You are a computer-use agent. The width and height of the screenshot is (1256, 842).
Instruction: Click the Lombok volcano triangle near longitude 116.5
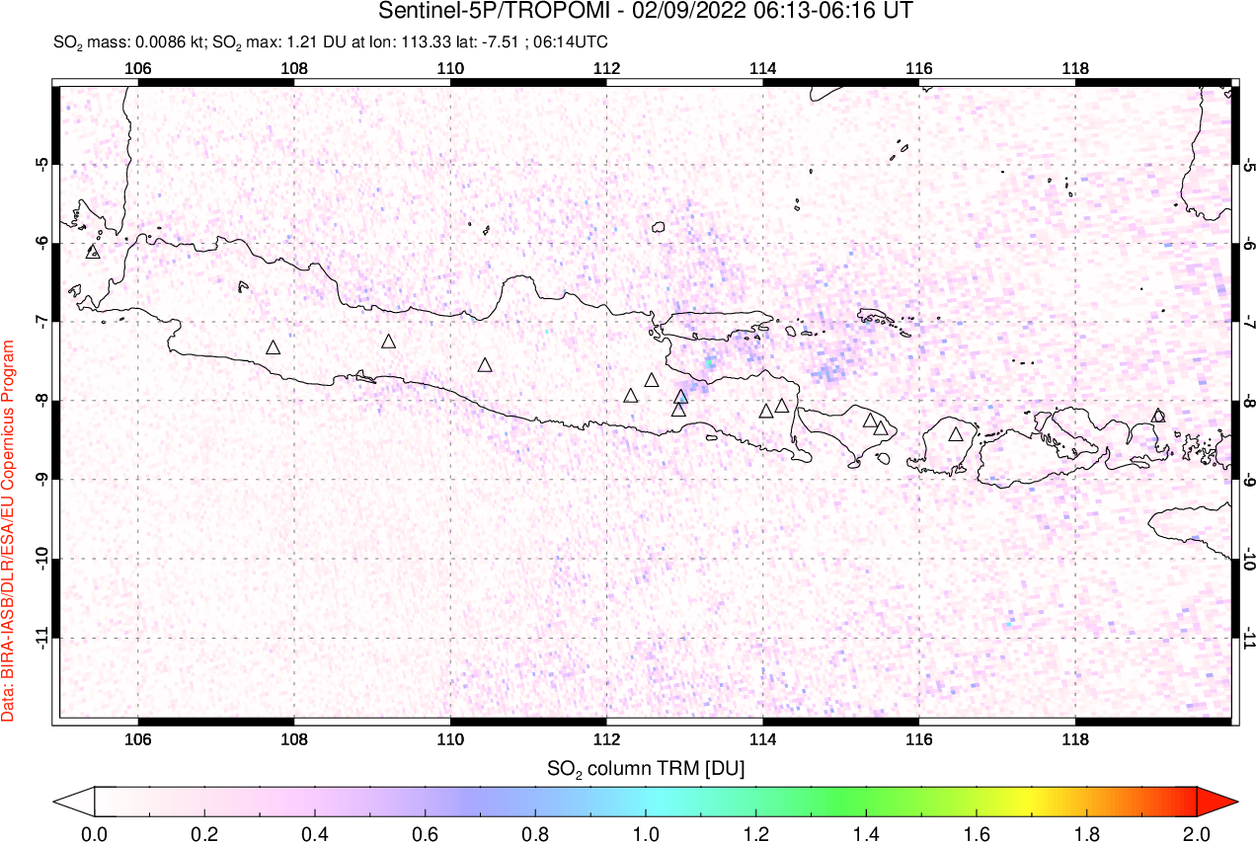956,434
